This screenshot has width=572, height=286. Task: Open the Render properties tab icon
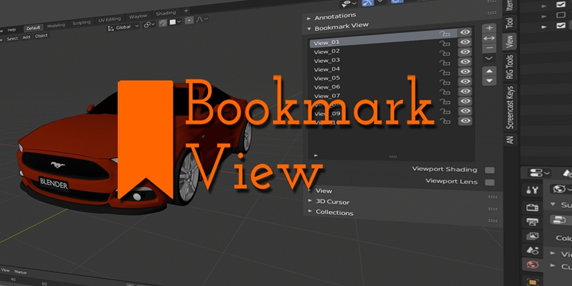click(532, 207)
